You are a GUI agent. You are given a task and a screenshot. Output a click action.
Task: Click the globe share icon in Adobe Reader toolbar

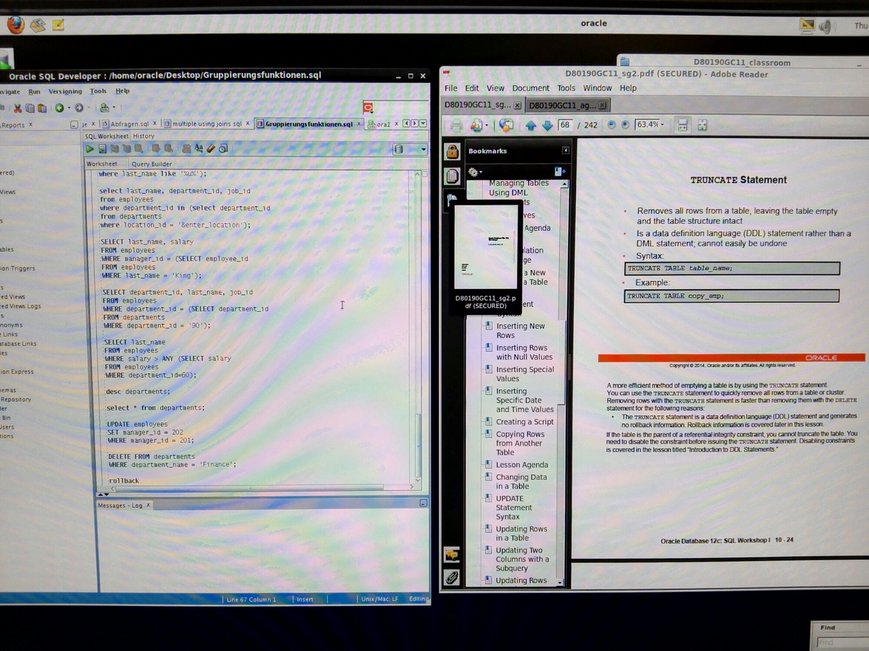coord(506,125)
